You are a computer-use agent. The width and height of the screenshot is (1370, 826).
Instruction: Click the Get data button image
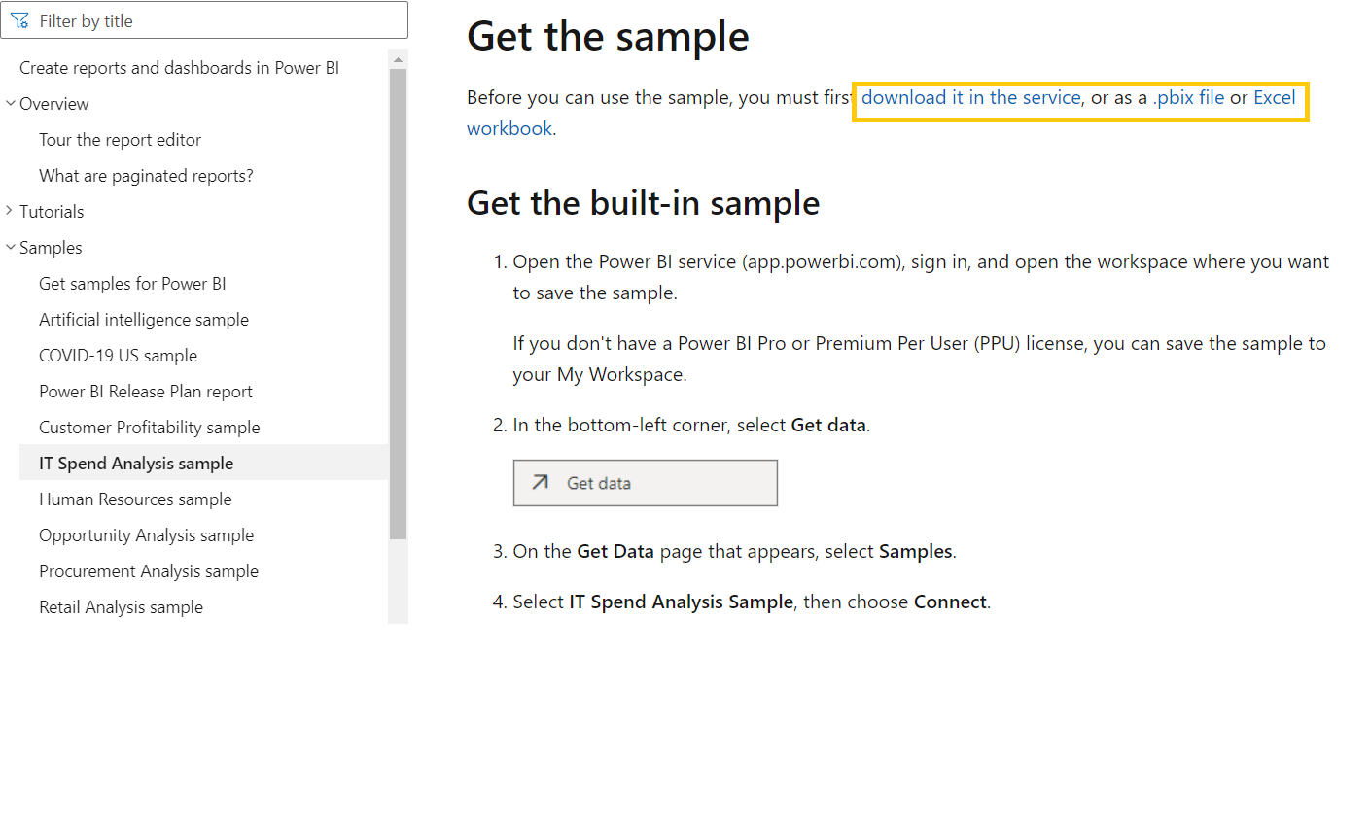[x=646, y=483]
